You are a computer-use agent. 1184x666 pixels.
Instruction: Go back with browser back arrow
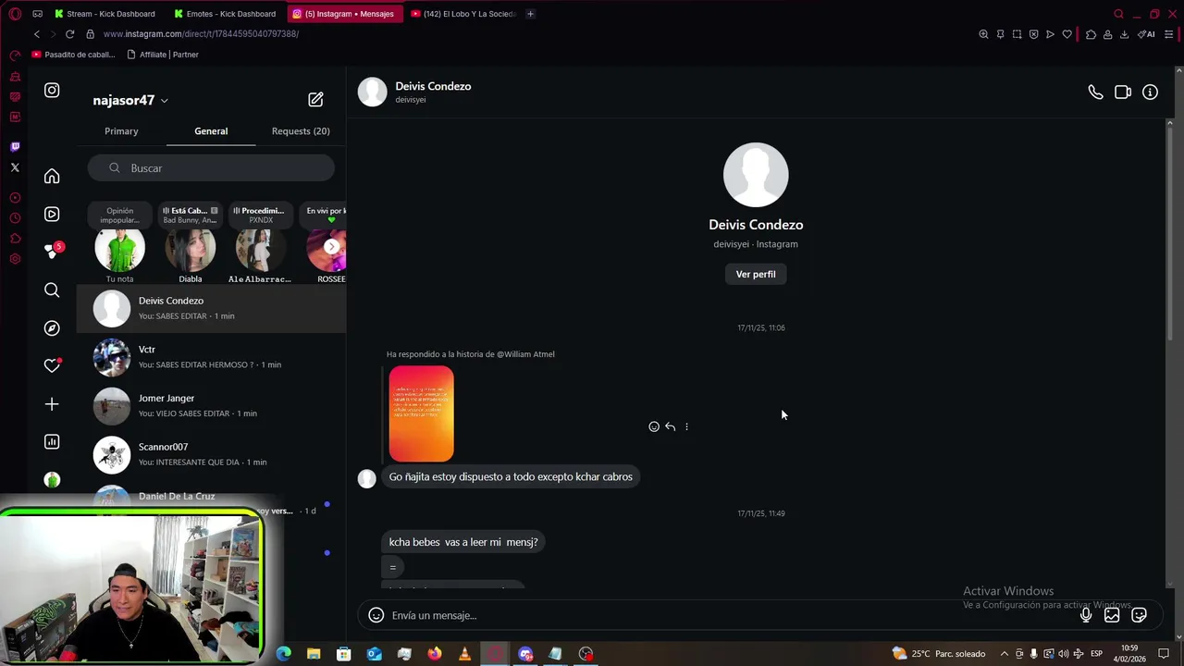coord(36,34)
